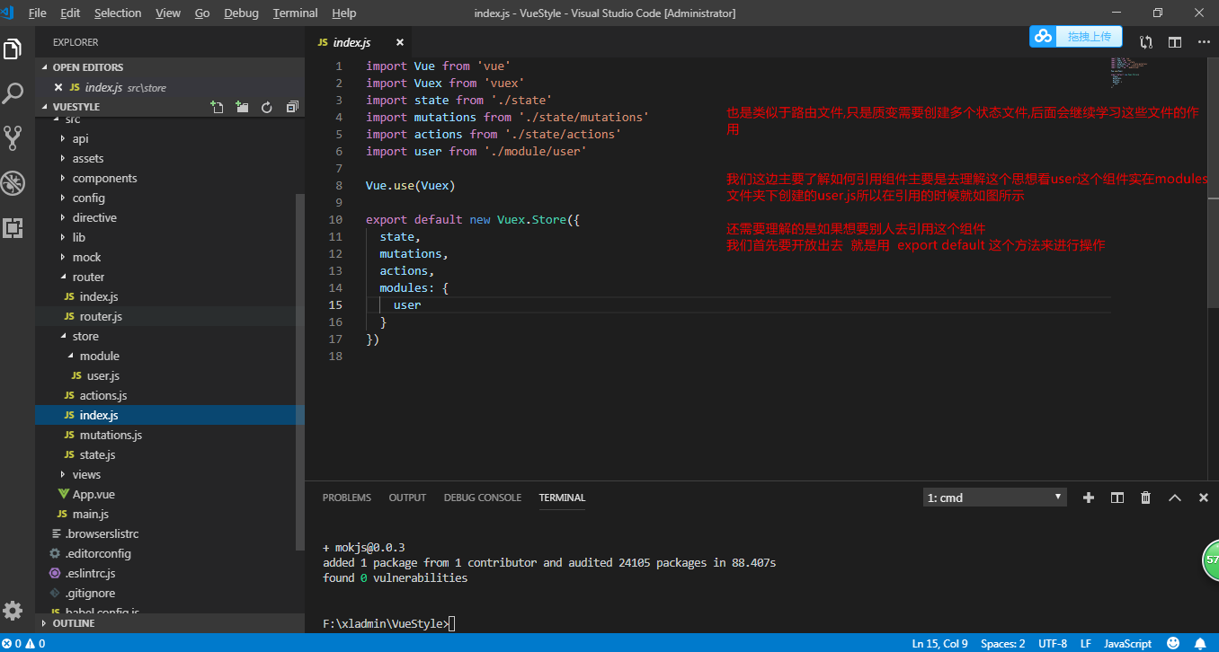Screen dimensions: 1219x652
Task: Open .gitignore file
Action: tap(170, 593)
